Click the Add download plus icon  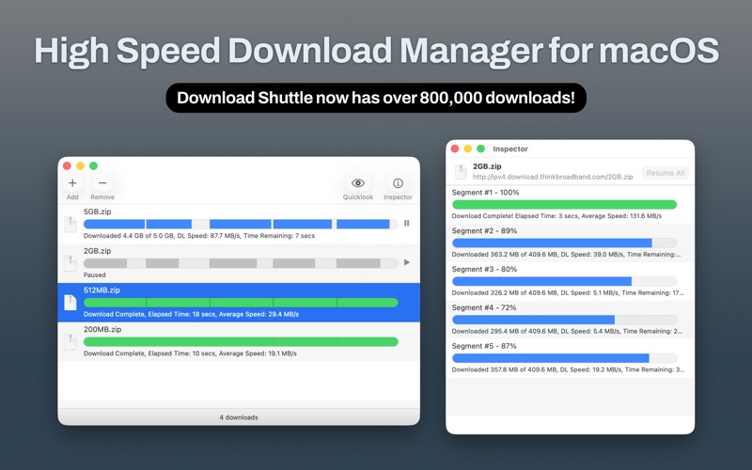coord(72,183)
